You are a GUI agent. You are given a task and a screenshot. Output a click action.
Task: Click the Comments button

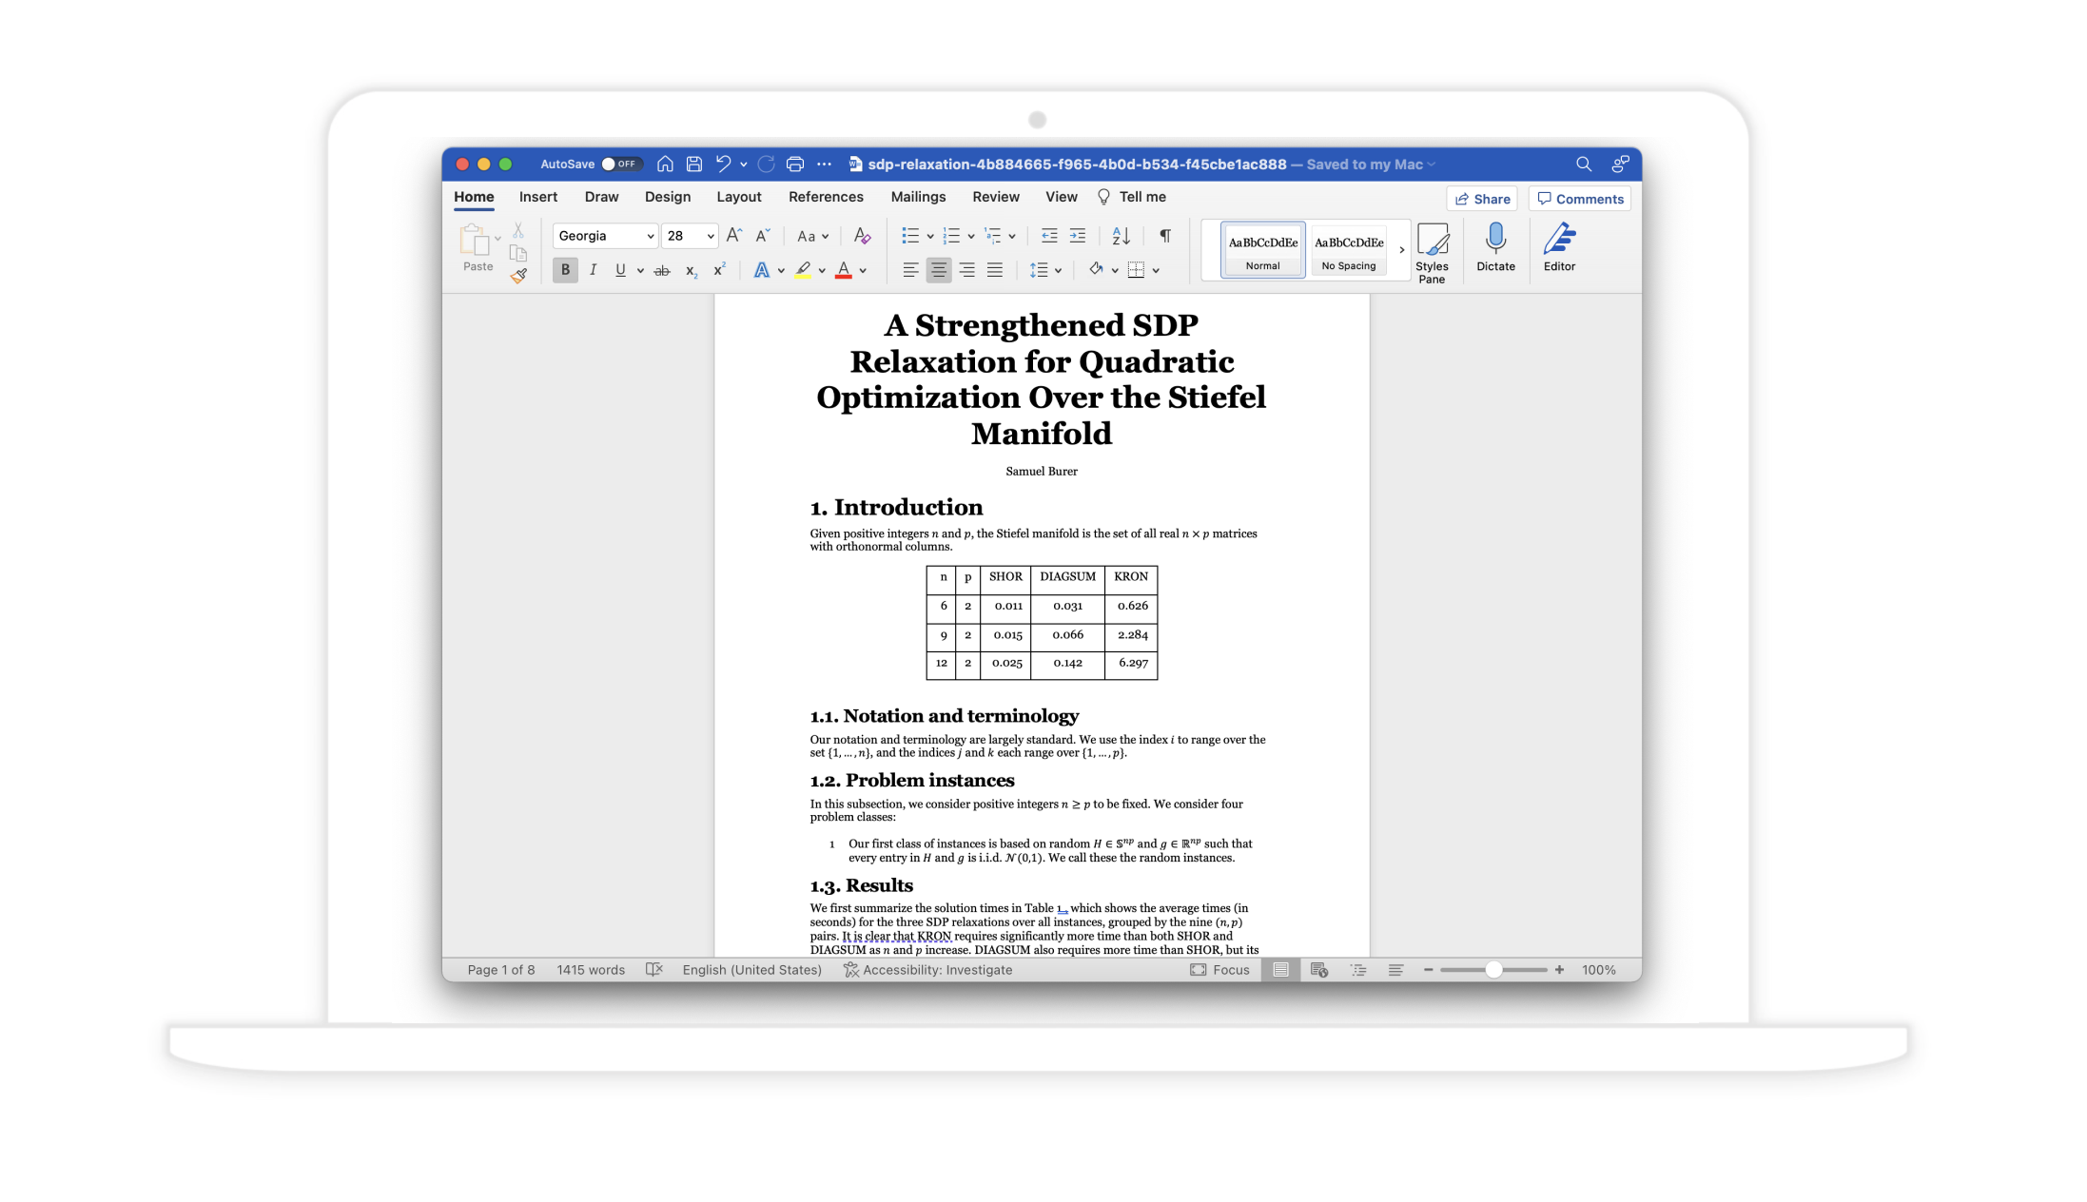tap(1580, 199)
